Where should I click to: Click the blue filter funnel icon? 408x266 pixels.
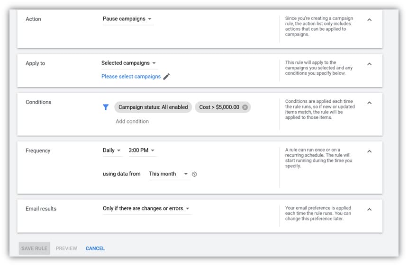click(x=106, y=107)
